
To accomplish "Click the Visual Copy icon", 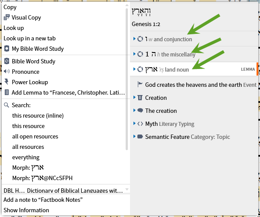I will pos(6,17).
